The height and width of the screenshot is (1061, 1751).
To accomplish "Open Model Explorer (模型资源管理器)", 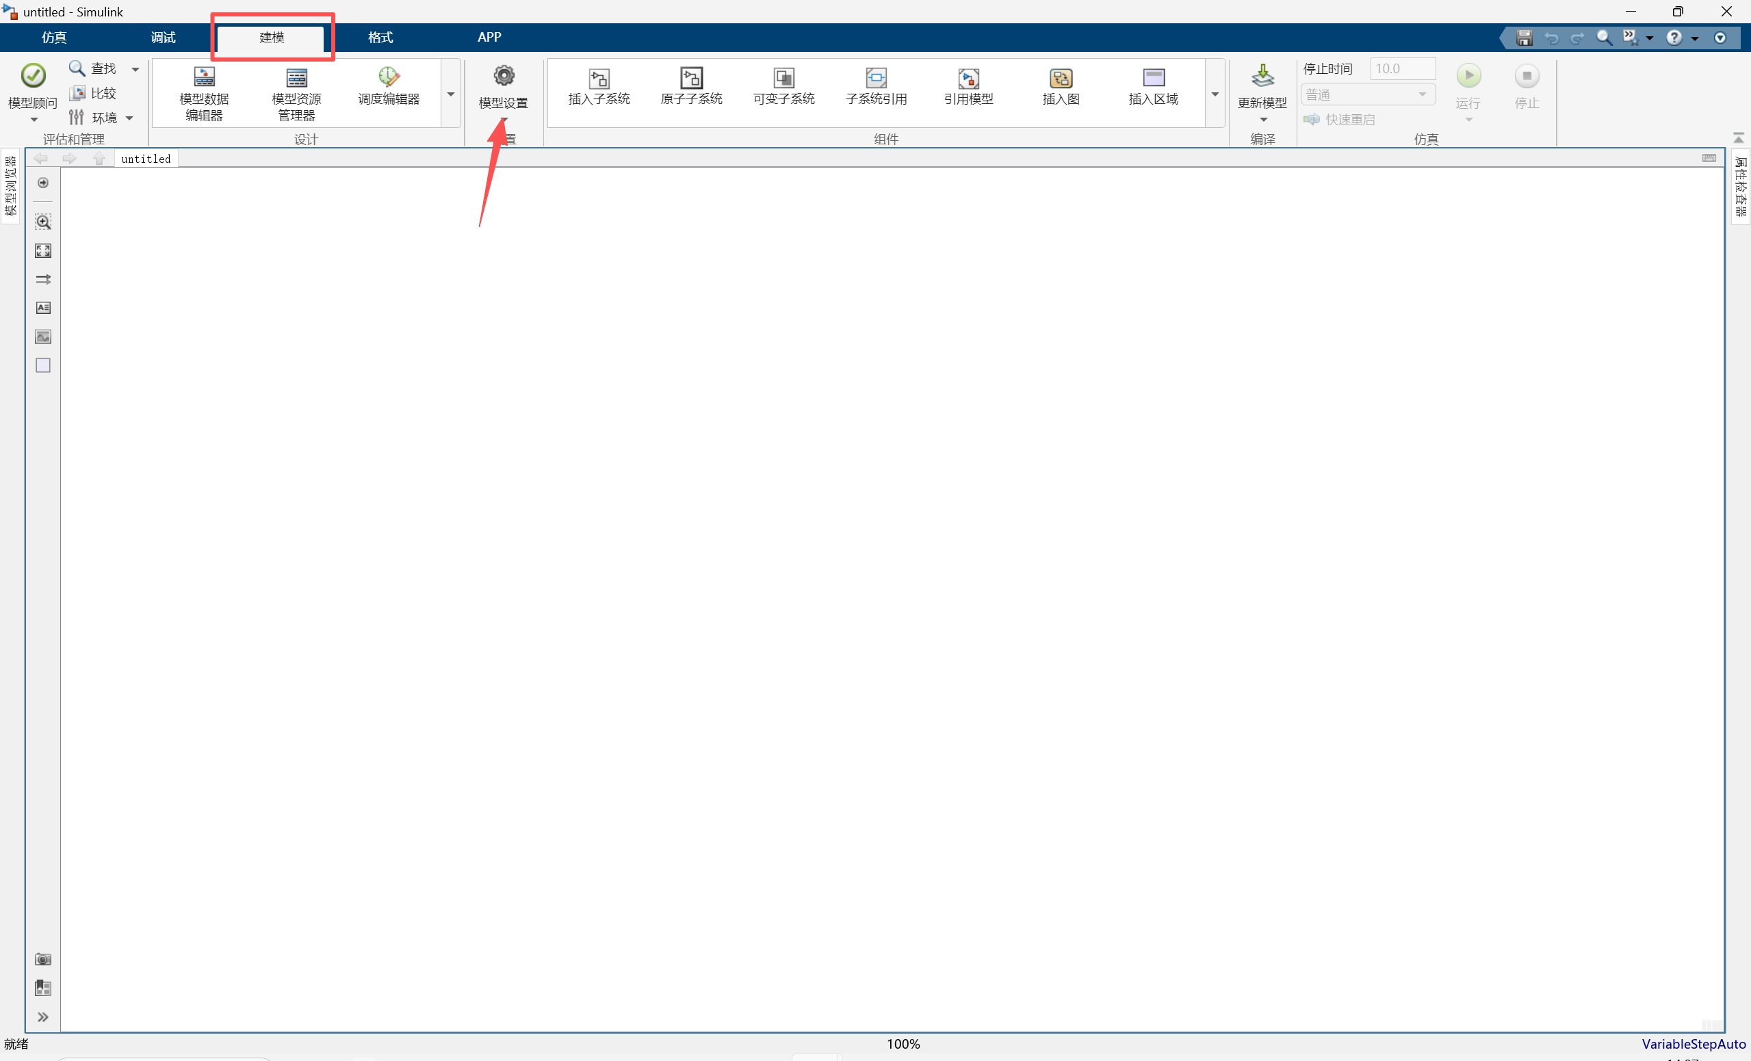I will [296, 77].
